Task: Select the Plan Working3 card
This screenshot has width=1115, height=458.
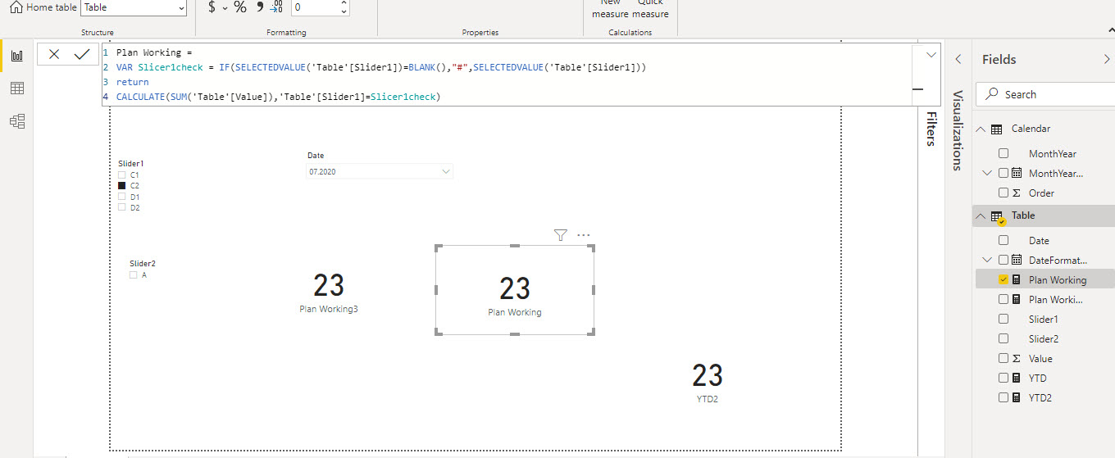Action: [329, 292]
